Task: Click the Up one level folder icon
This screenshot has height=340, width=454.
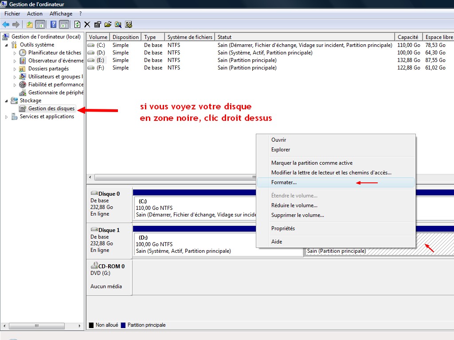Action: (30, 24)
